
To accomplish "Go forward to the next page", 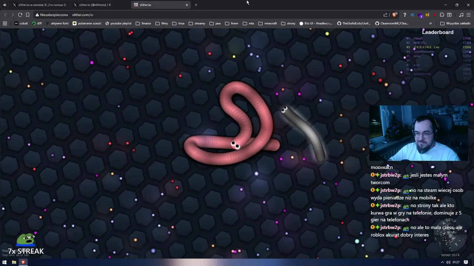I will (x=13, y=15).
